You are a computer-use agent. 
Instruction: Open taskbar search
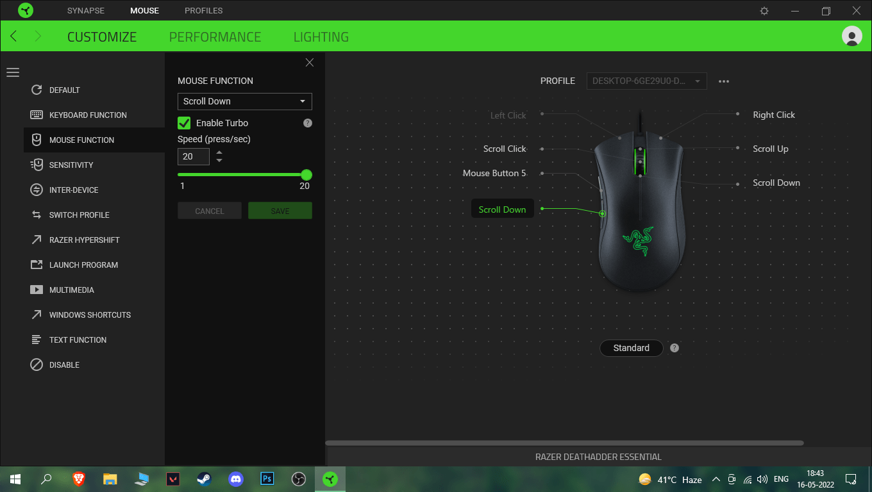[47, 479]
